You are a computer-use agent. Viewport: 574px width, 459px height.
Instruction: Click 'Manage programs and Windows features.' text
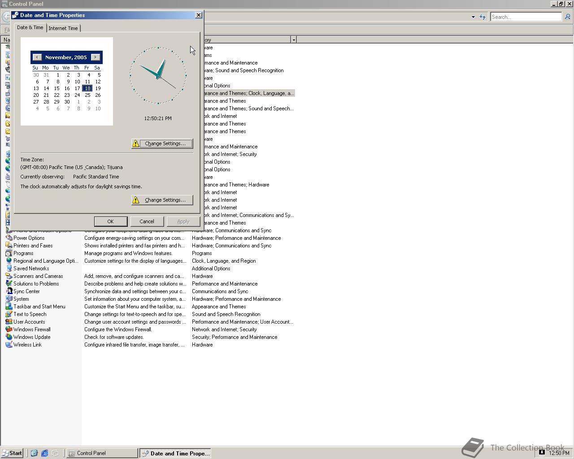128,253
